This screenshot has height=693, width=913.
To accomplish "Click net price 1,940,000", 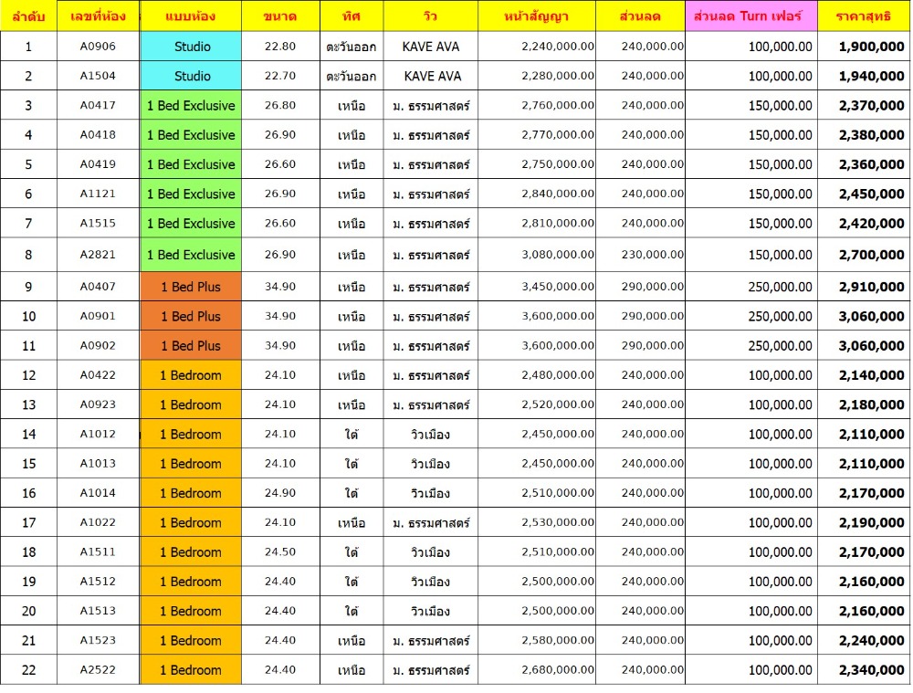I will coord(871,76).
